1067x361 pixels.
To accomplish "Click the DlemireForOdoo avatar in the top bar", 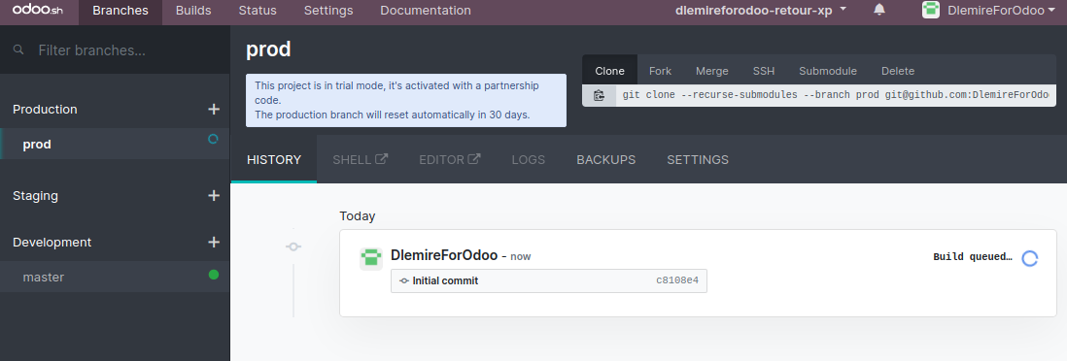I will click(930, 10).
